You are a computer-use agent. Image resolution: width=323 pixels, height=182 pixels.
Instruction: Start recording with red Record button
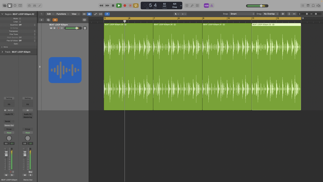tap(125, 5)
